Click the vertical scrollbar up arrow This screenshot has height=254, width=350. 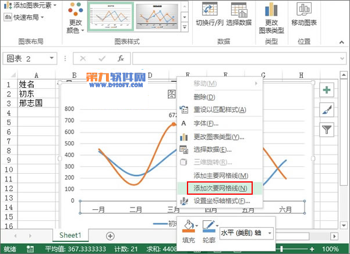(x=344, y=75)
